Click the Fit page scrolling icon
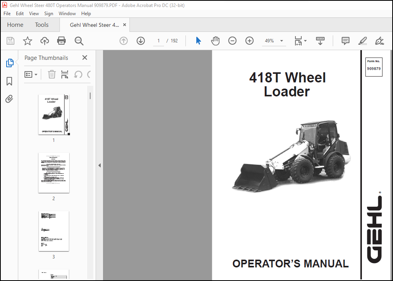 point(298,40)
